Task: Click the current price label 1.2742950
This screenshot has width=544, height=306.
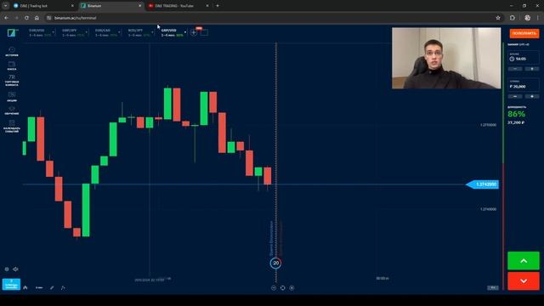Action: click(x=483, y=184)
